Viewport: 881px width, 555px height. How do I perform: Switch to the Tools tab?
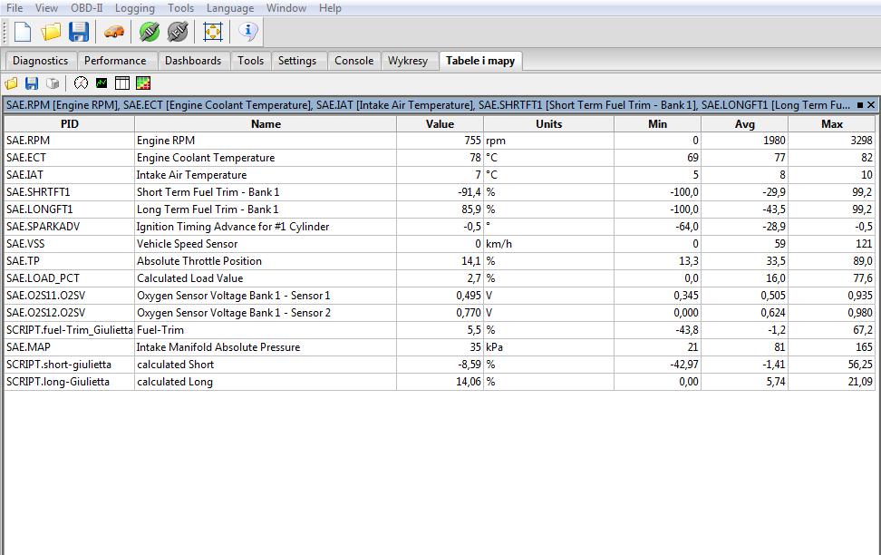click(x=250, y=61)
